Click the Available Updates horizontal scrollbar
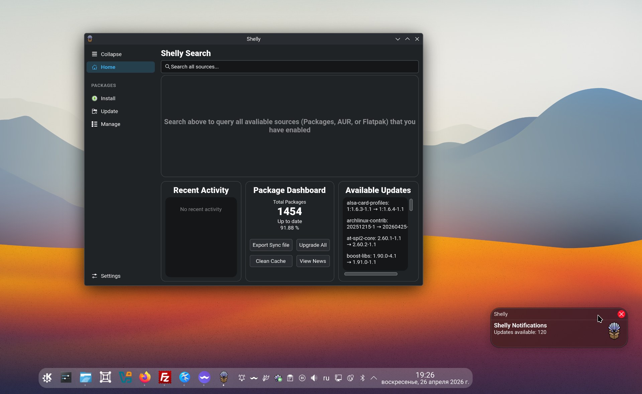 click(x=370, y=274)
